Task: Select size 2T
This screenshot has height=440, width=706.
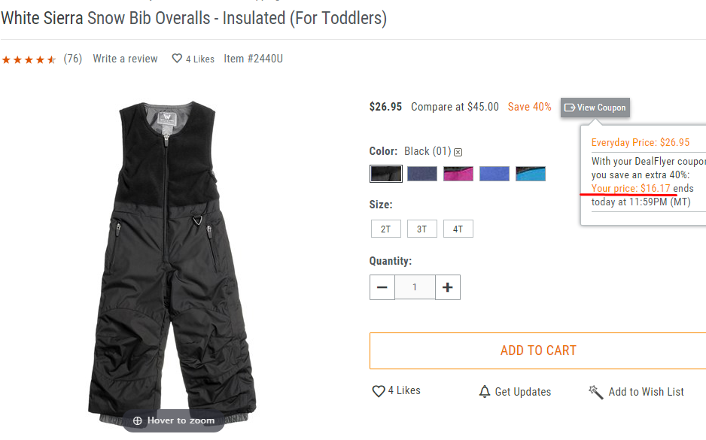Action: tap(386, 229)
